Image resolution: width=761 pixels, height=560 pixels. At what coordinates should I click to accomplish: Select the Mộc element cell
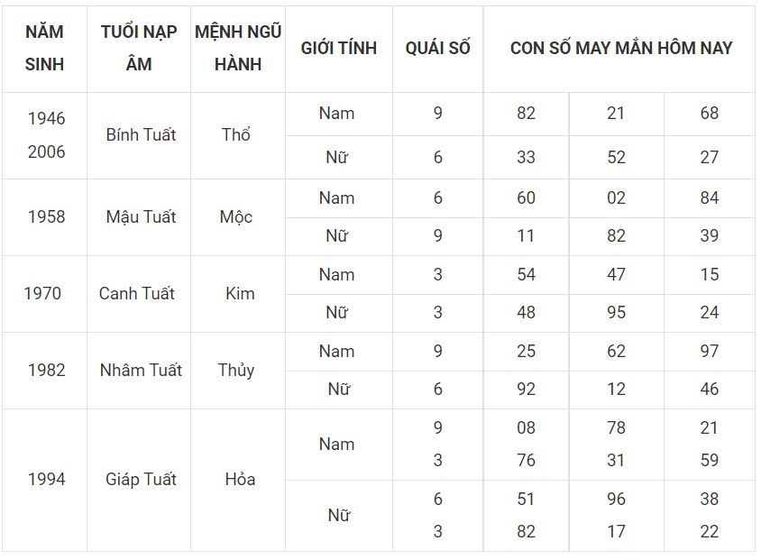point(236,217)
